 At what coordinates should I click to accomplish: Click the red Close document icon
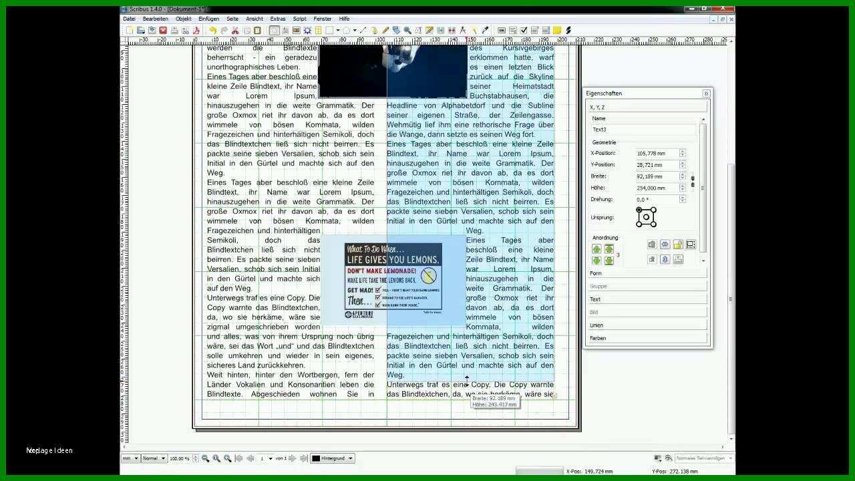click(162, 30)
